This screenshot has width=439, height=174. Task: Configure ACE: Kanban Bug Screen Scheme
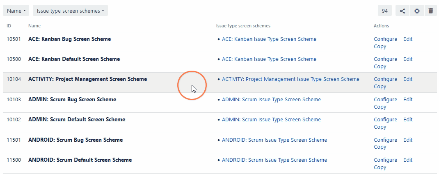tap(385, 39)
